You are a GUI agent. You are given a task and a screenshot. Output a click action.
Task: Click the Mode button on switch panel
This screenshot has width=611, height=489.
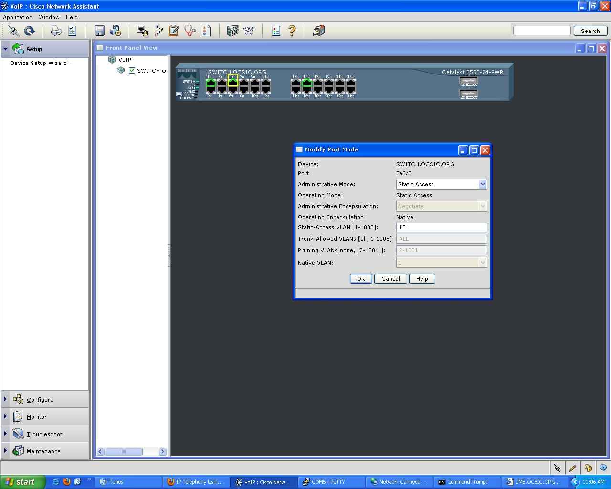tap(178, 94)
